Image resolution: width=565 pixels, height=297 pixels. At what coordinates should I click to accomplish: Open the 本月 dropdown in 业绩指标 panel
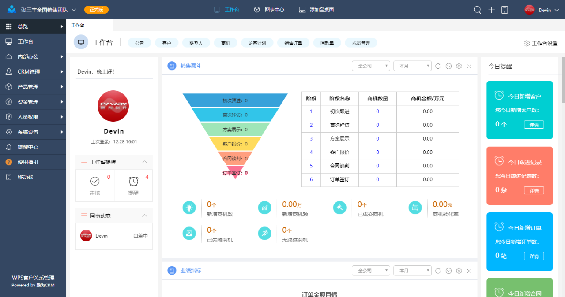[x=412, y=271]
